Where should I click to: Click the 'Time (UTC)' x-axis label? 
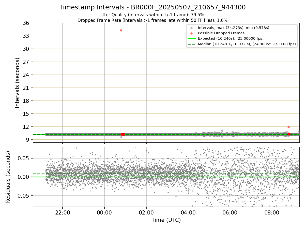click(x=166, y=220)
